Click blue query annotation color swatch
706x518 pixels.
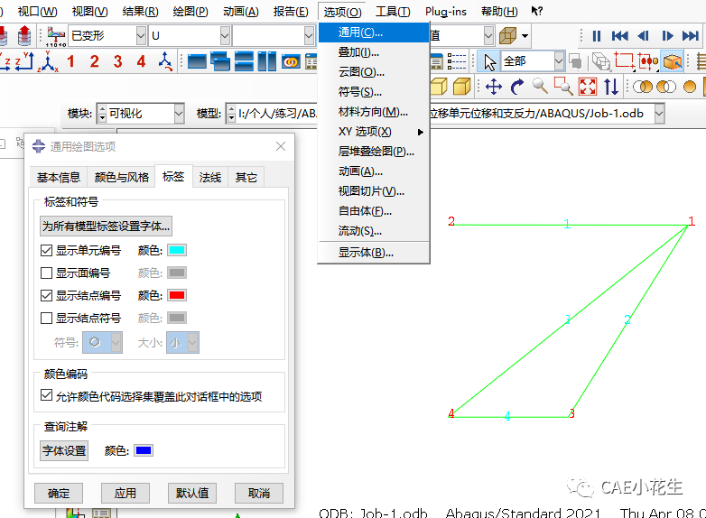144,450
